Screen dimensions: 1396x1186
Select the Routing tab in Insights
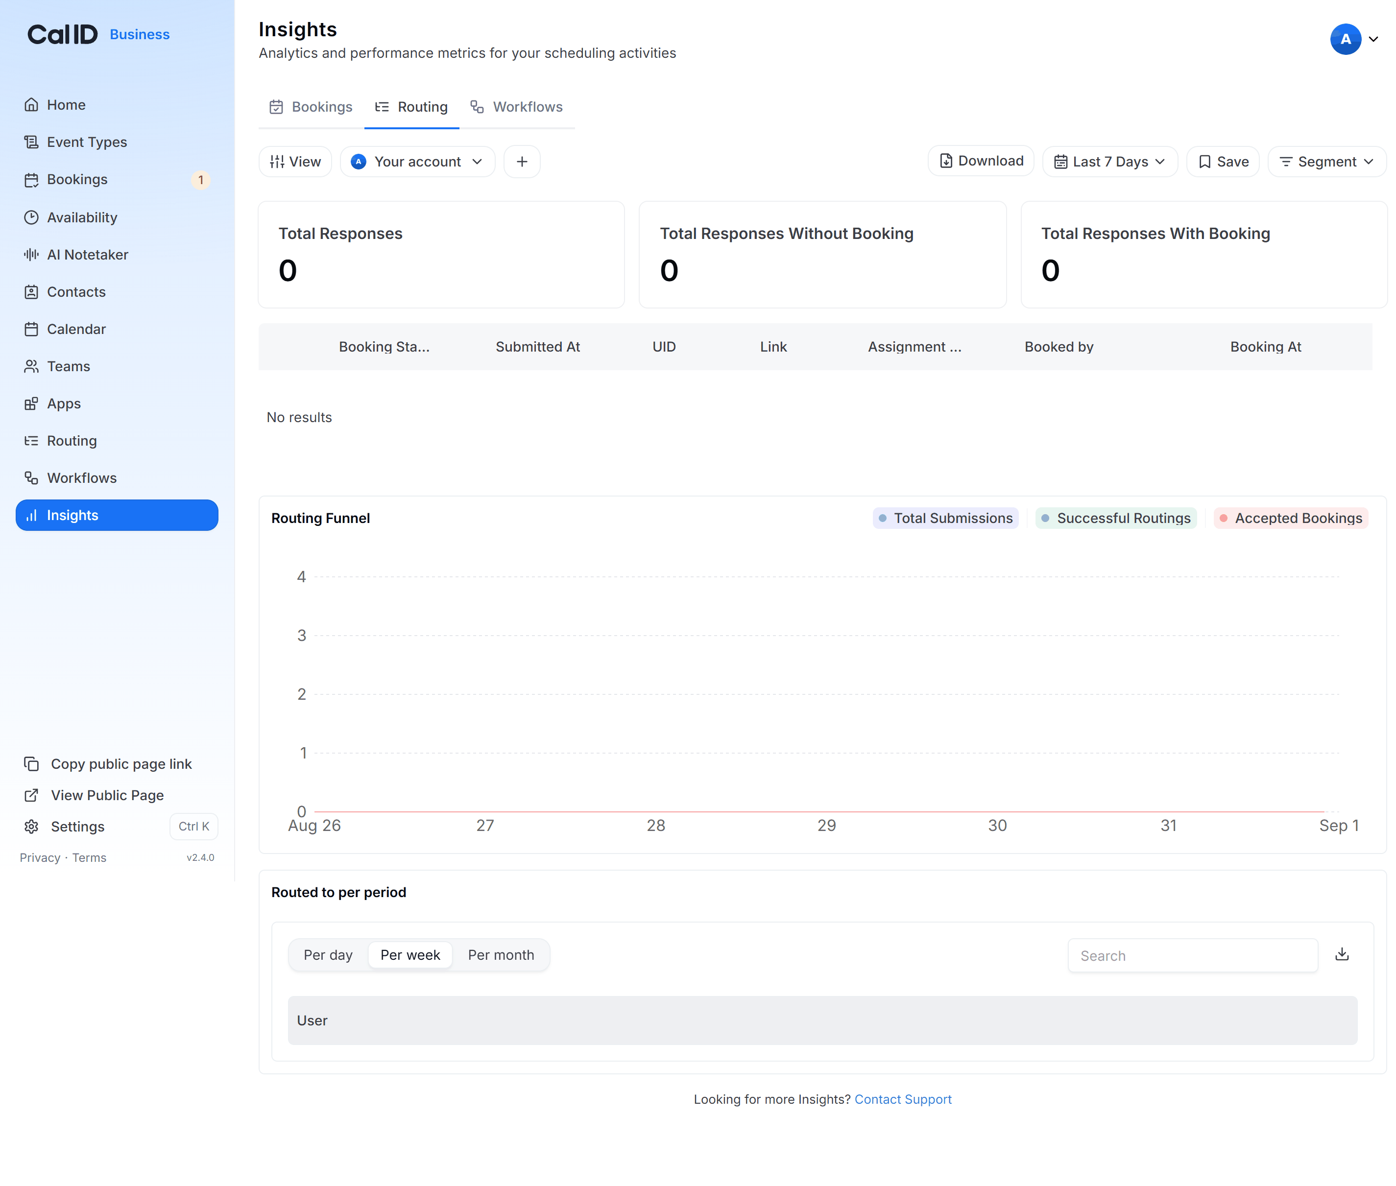411,107
